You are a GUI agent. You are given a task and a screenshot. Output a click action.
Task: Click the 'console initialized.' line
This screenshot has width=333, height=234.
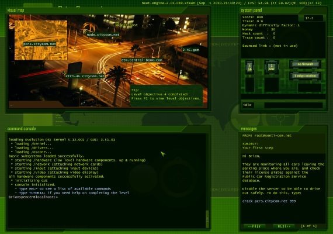[x=33, y=185]
